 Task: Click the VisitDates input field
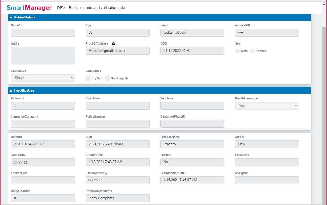point(117,106)
